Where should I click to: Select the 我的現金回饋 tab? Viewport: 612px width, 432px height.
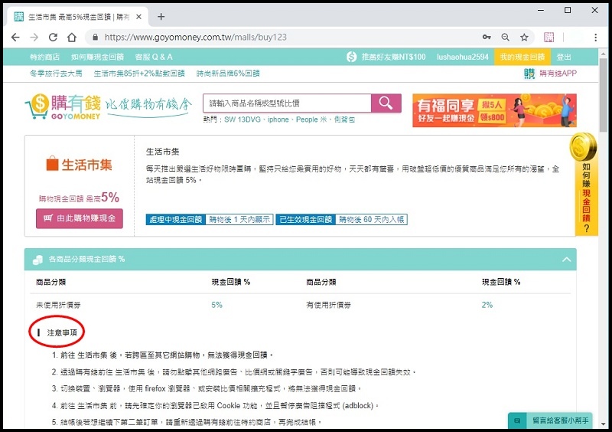pos(522,57)
